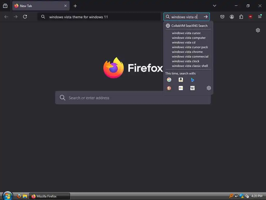Click the orange magnifier tray icon
The width and height of the screenshot is (266, 200).
(231, 196)
